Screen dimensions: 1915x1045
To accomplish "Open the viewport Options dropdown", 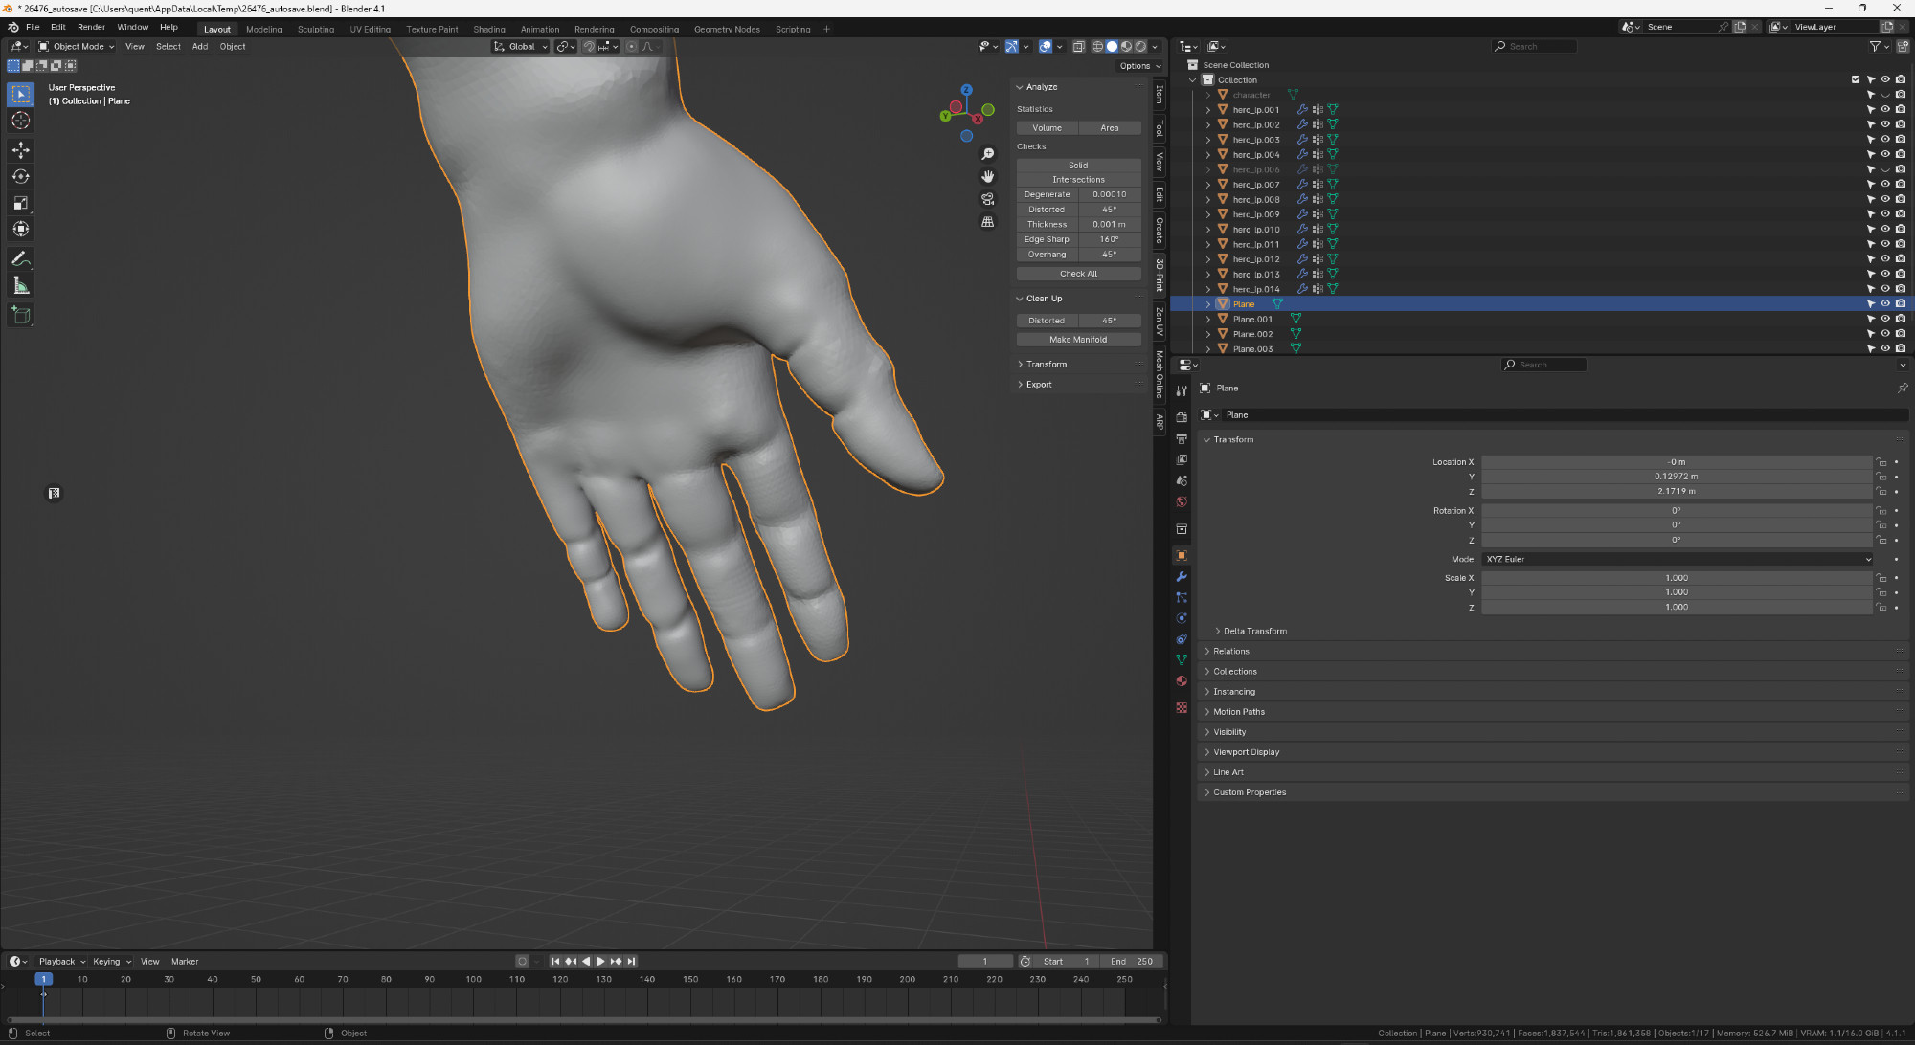I will 1139,66.
